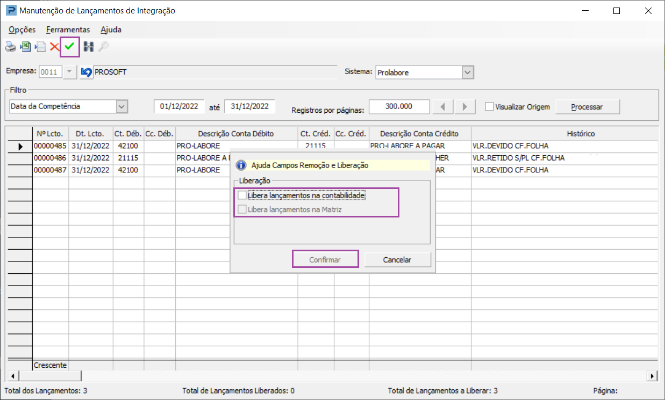Image resolution: width=665 pixels, height=400 pixels.
Task: Go to previous page arrow button
Action: click(443, 106)
